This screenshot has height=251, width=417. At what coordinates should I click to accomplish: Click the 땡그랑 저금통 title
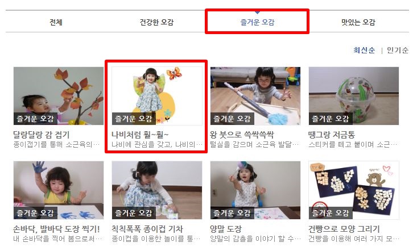point(332,135)
